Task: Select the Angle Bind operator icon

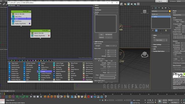Action: pos(84,80)
